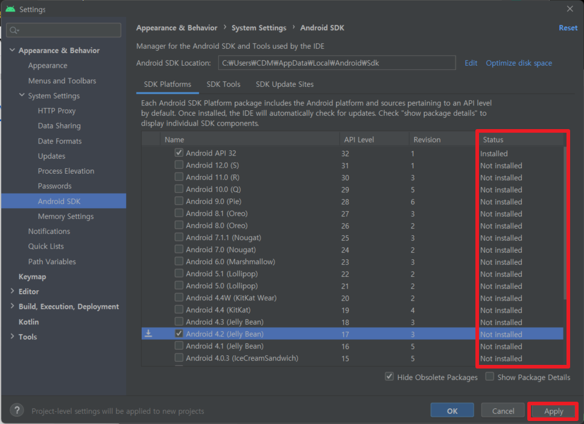Screen dimensions: 584x424
Task: Click Optimize disk space link
Action: 519,63
